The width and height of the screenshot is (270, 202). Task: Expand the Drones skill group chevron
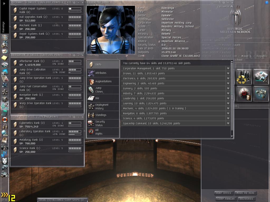coord(228,73)
